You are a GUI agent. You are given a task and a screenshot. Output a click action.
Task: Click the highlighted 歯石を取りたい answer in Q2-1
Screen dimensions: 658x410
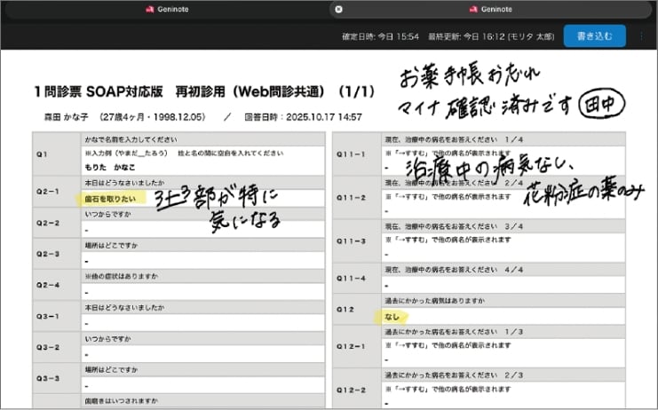click(x=110, y=199)
